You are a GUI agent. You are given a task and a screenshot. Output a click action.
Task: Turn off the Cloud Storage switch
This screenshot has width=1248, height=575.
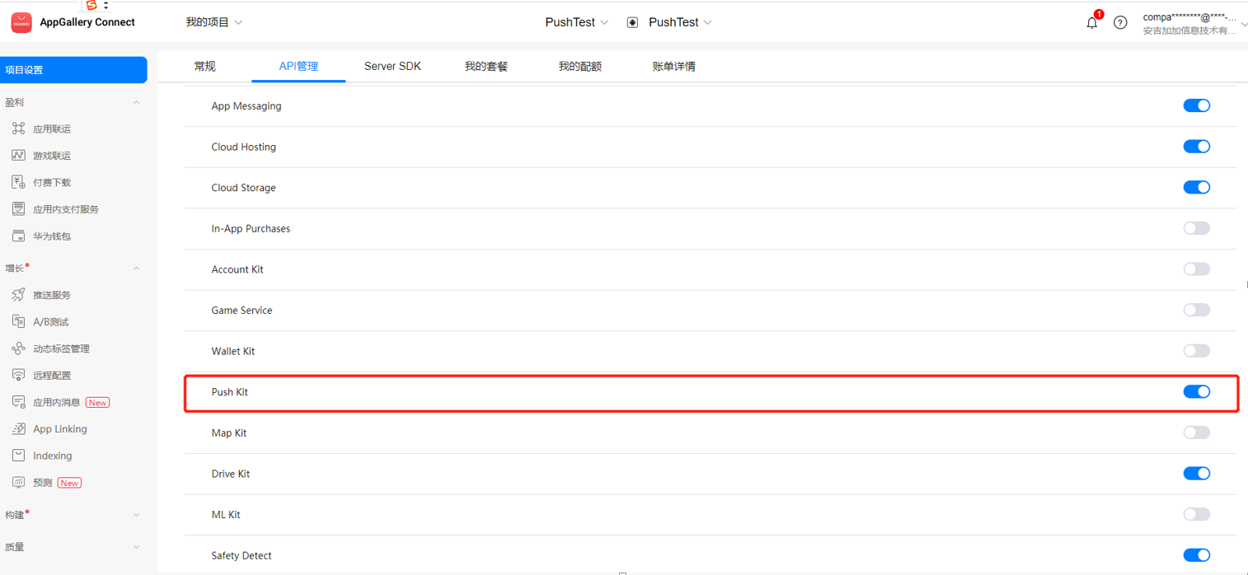[1196, 188]
